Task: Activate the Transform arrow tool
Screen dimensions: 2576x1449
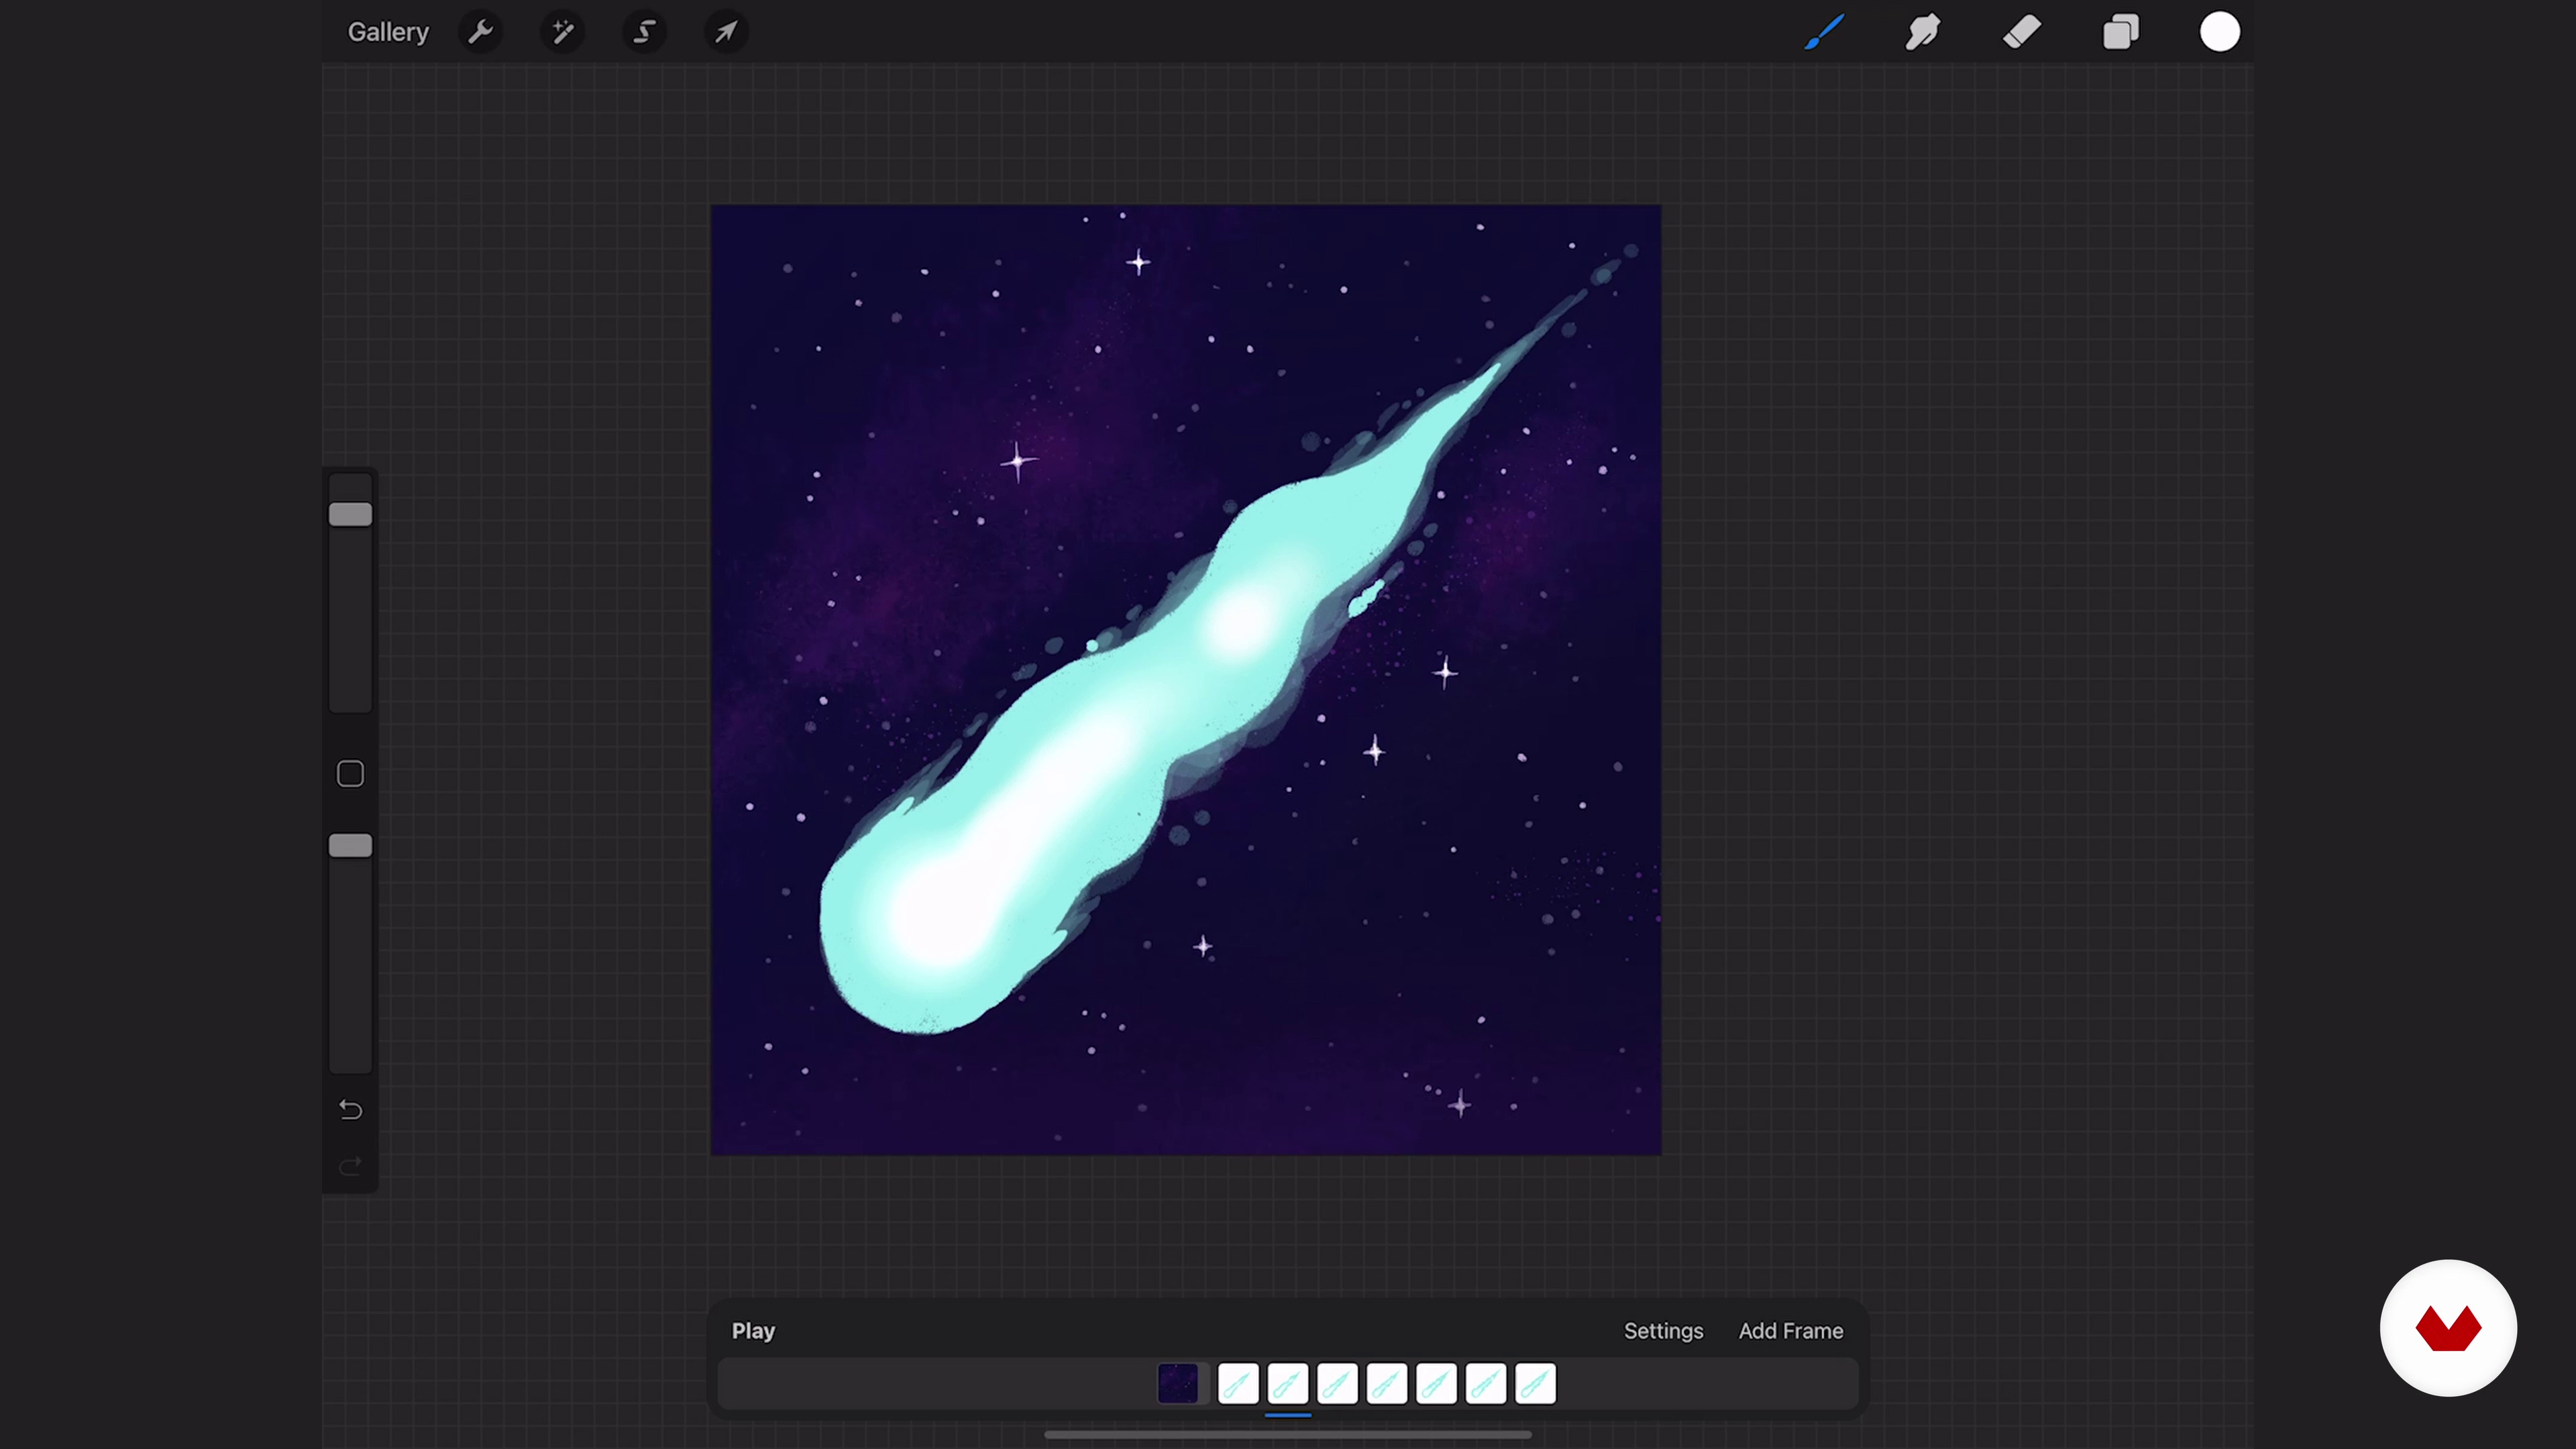Action: click(727, 32)
